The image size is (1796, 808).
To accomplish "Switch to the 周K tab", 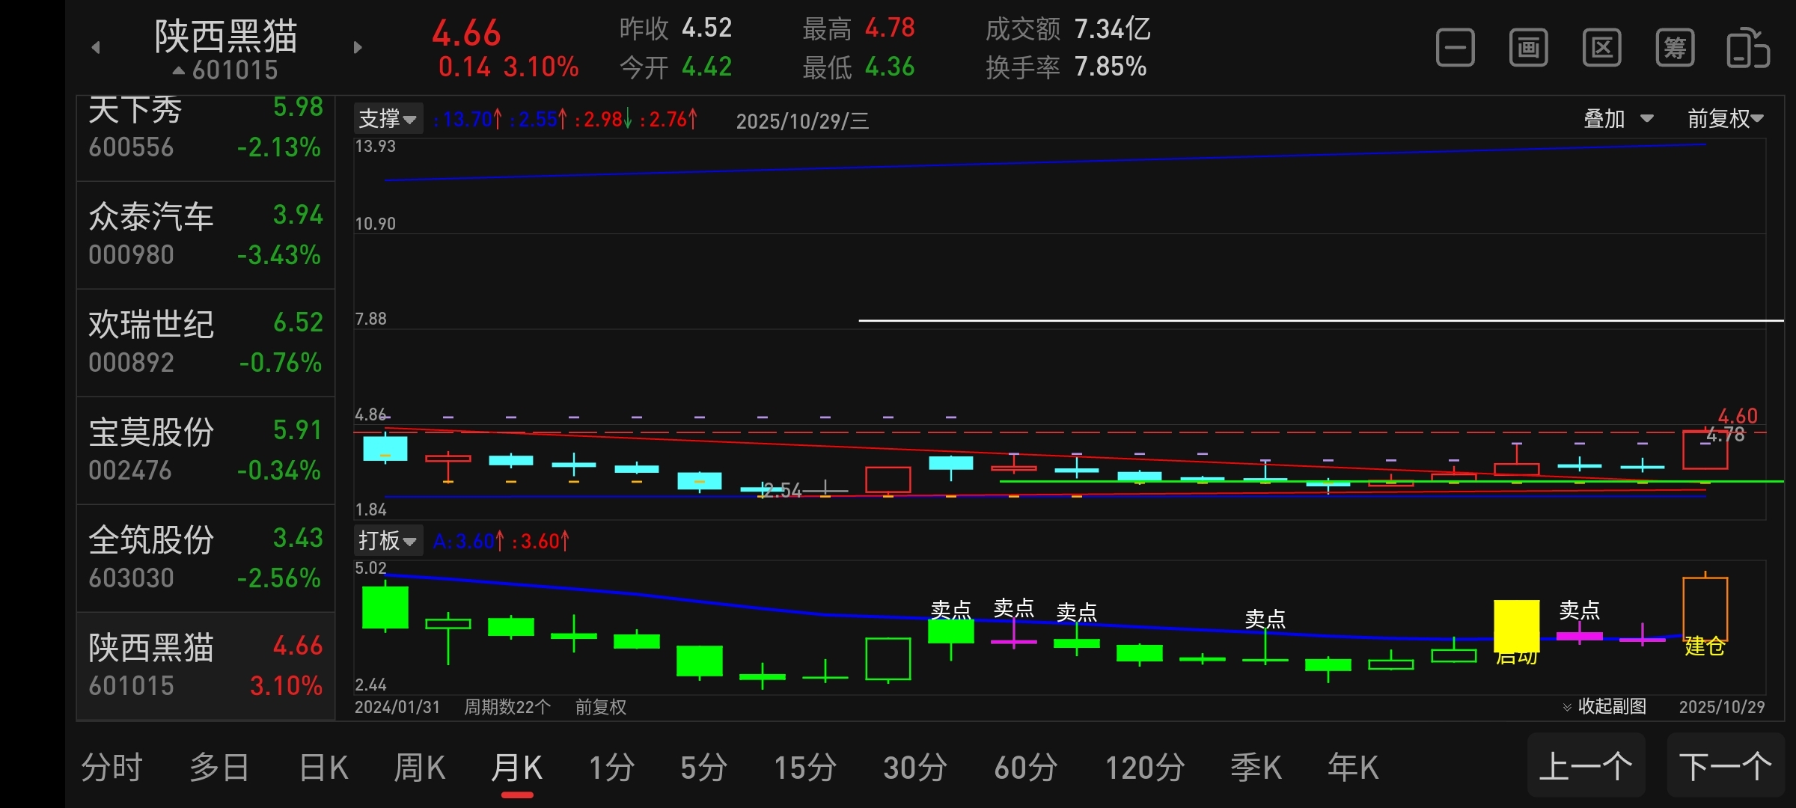I will [419, 768].
